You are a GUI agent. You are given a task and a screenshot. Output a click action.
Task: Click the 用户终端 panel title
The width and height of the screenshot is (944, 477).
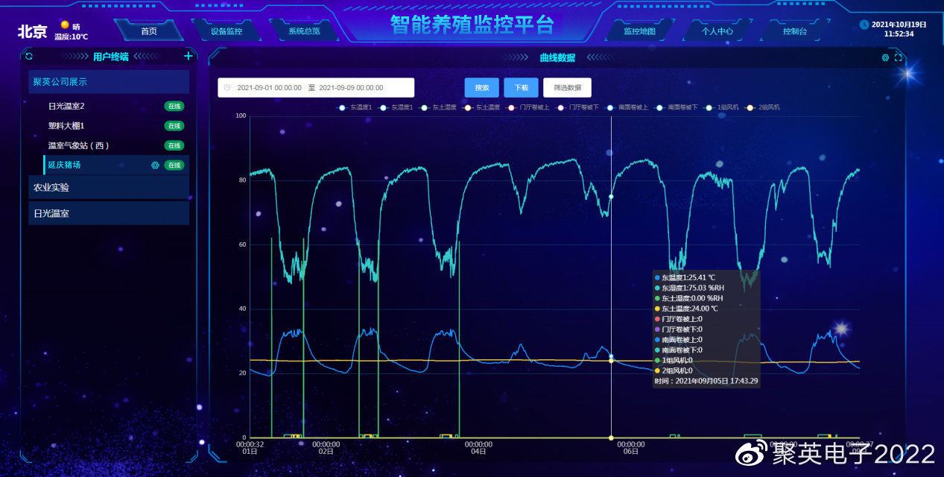[110, 56]
